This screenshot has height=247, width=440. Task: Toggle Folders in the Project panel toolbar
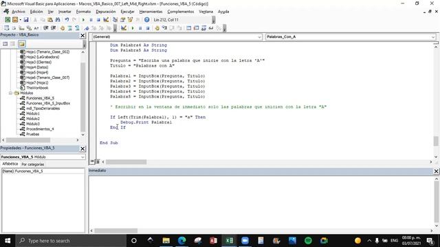click(22, 44)
